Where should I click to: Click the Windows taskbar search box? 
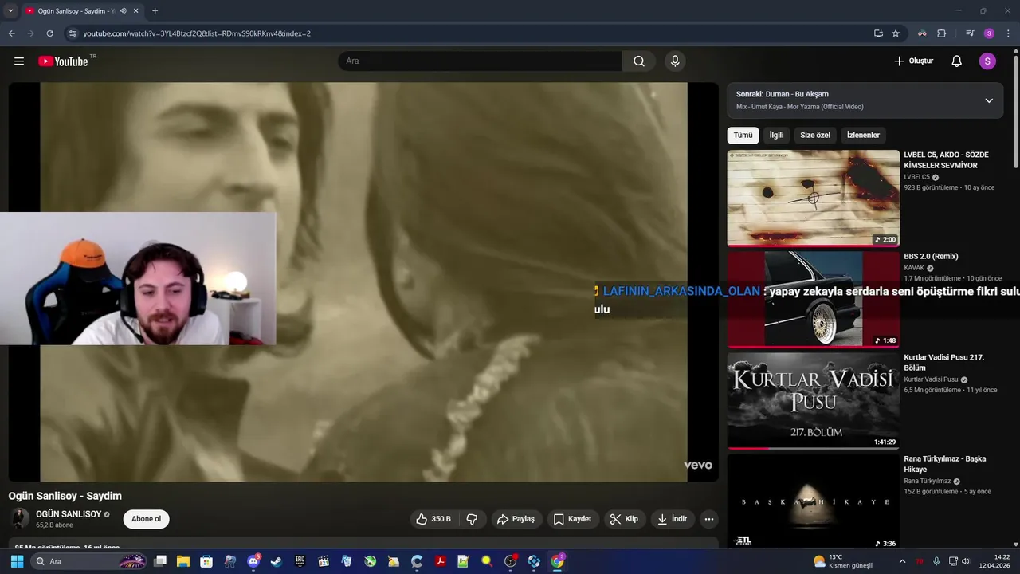(89, 561)
